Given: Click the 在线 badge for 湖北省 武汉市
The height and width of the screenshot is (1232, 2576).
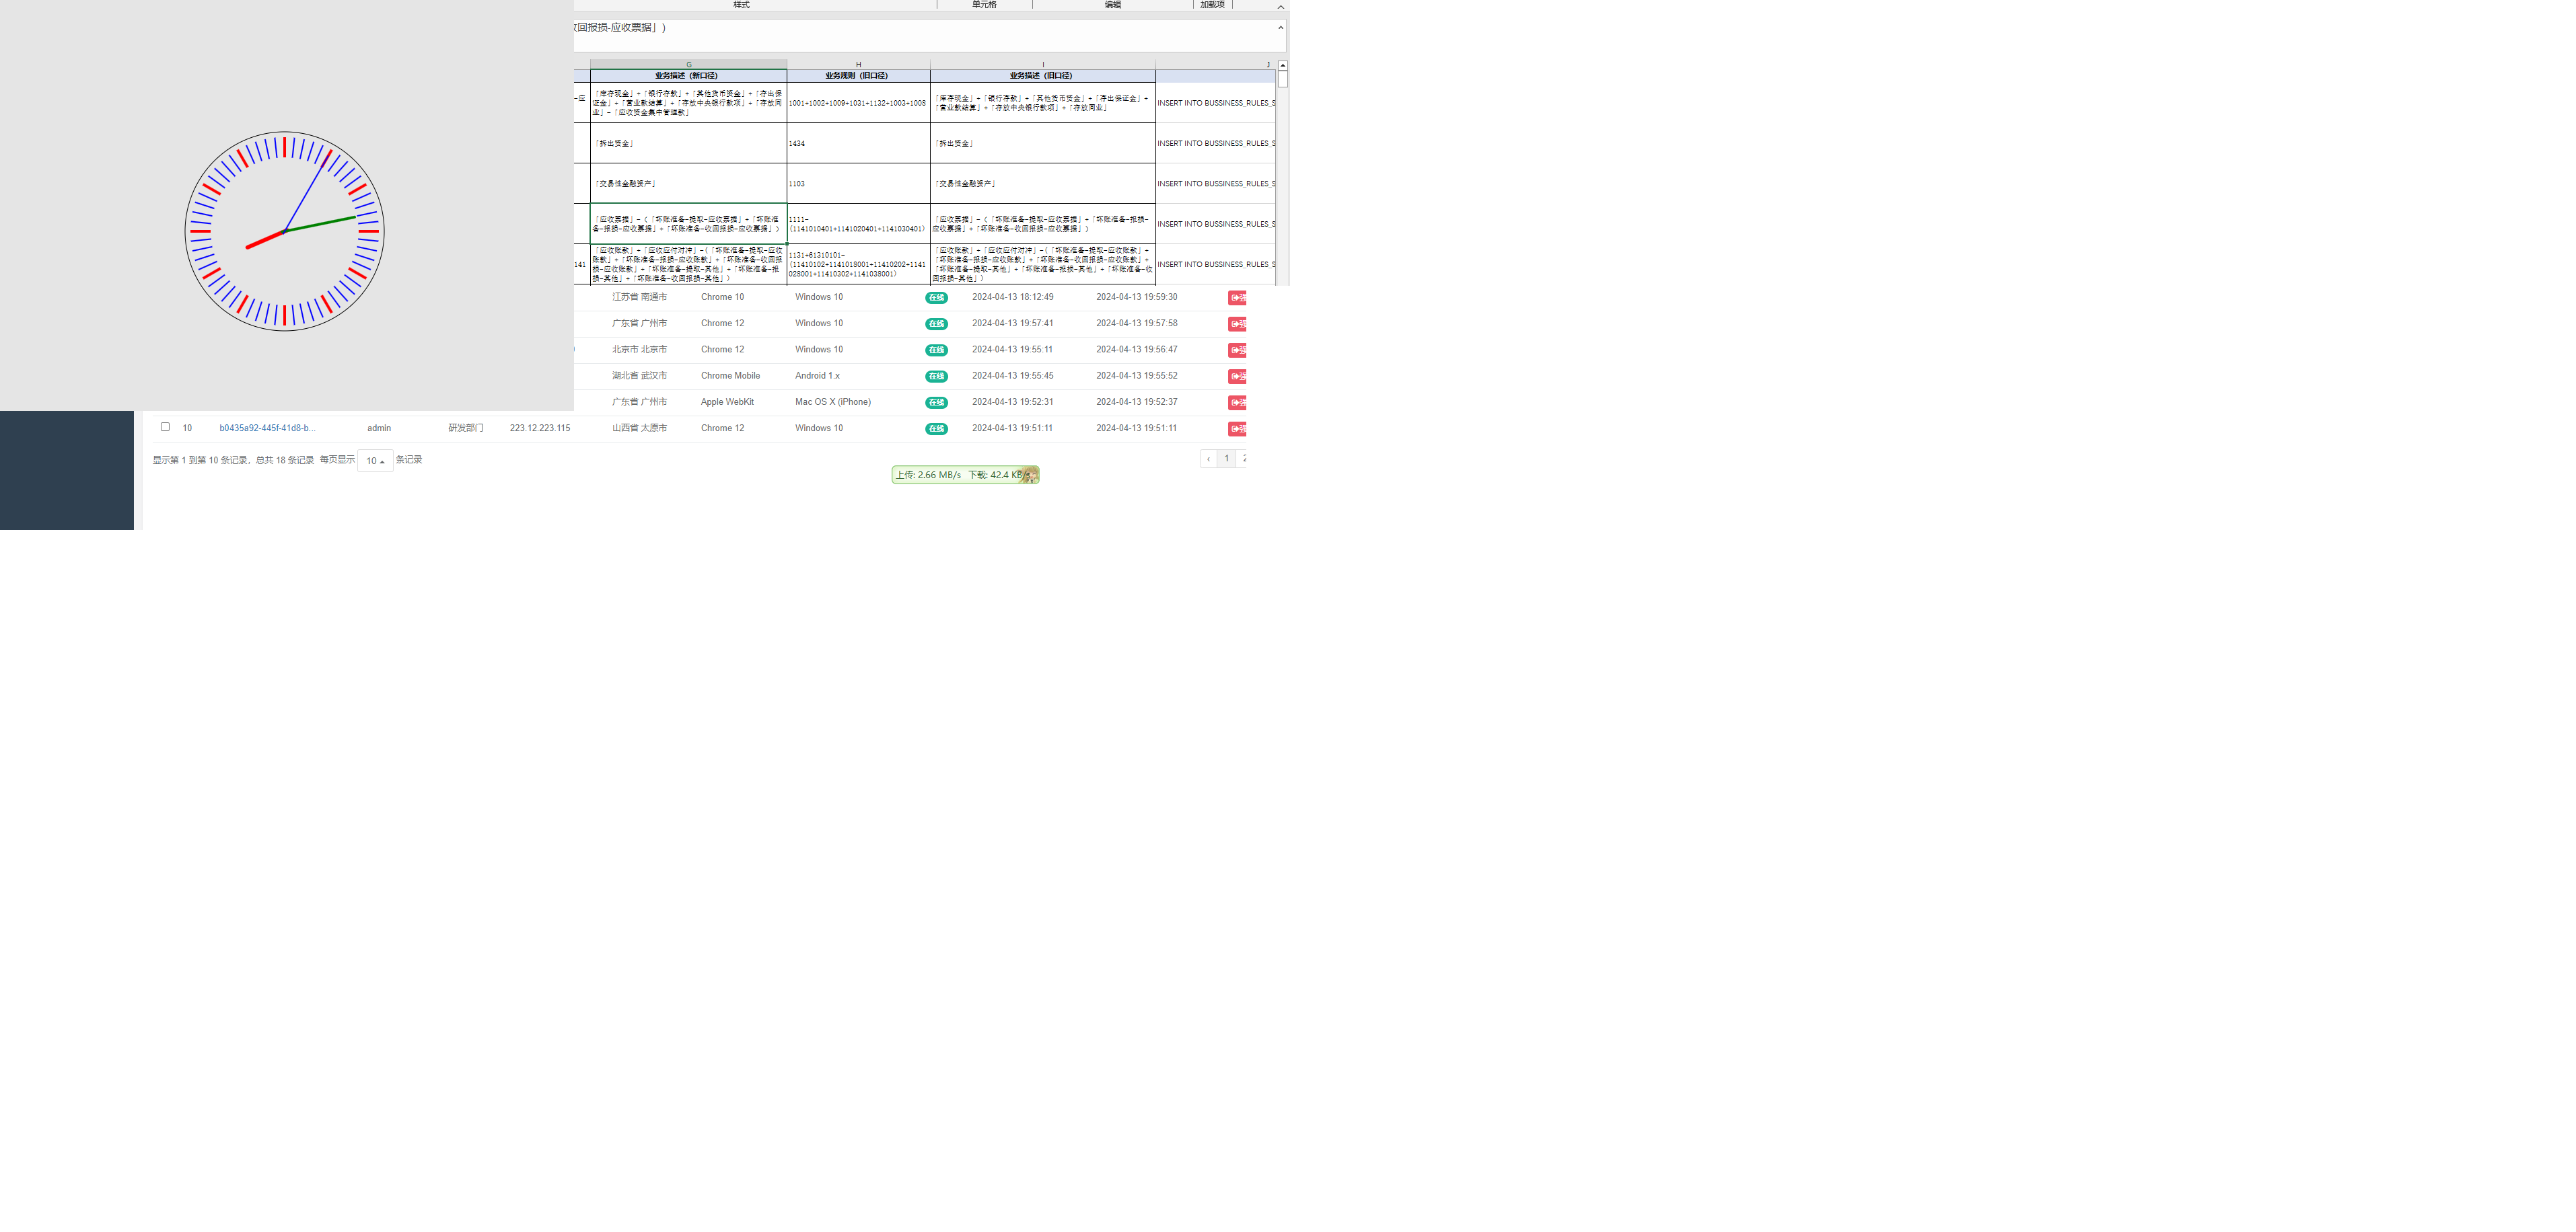Looking at the screenshot, I should [936, 377].
